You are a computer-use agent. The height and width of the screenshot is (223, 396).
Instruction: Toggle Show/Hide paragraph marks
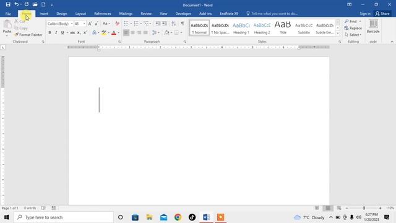183,24
